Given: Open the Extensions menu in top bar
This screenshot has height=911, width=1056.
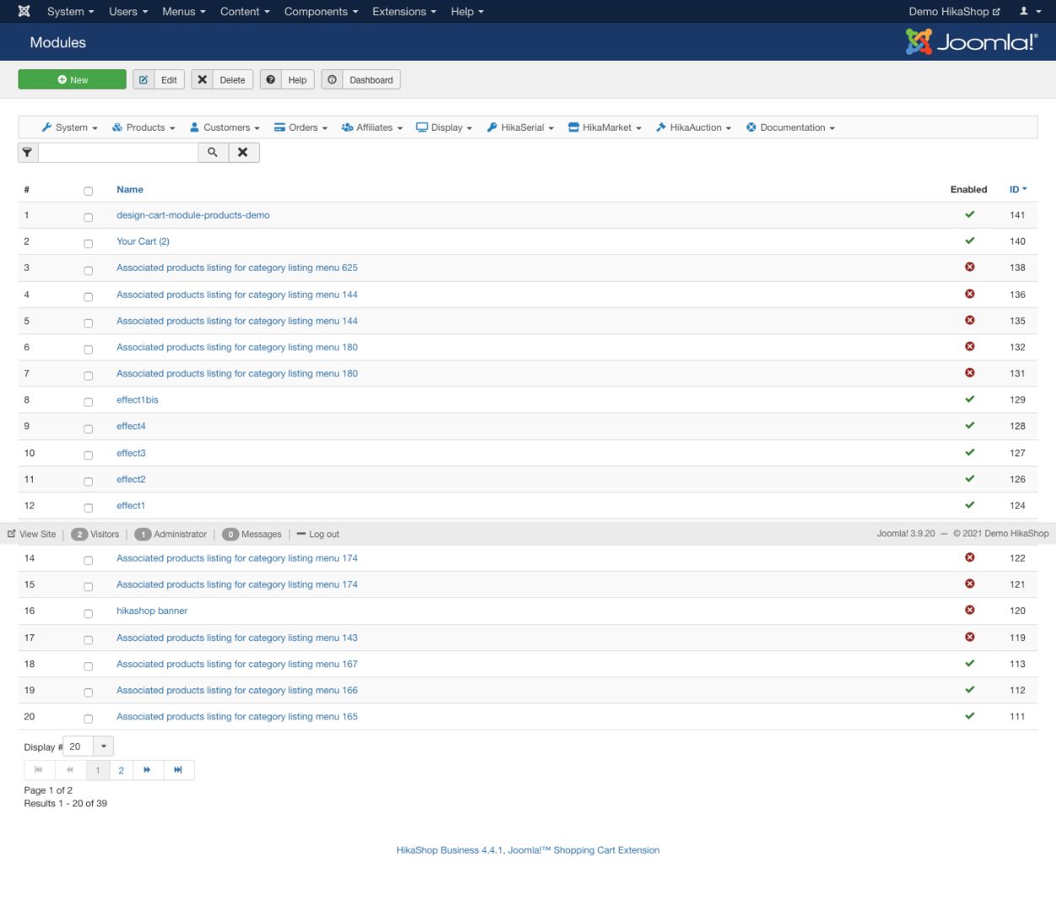Looking at the screenshot, I should coord(404,12).
